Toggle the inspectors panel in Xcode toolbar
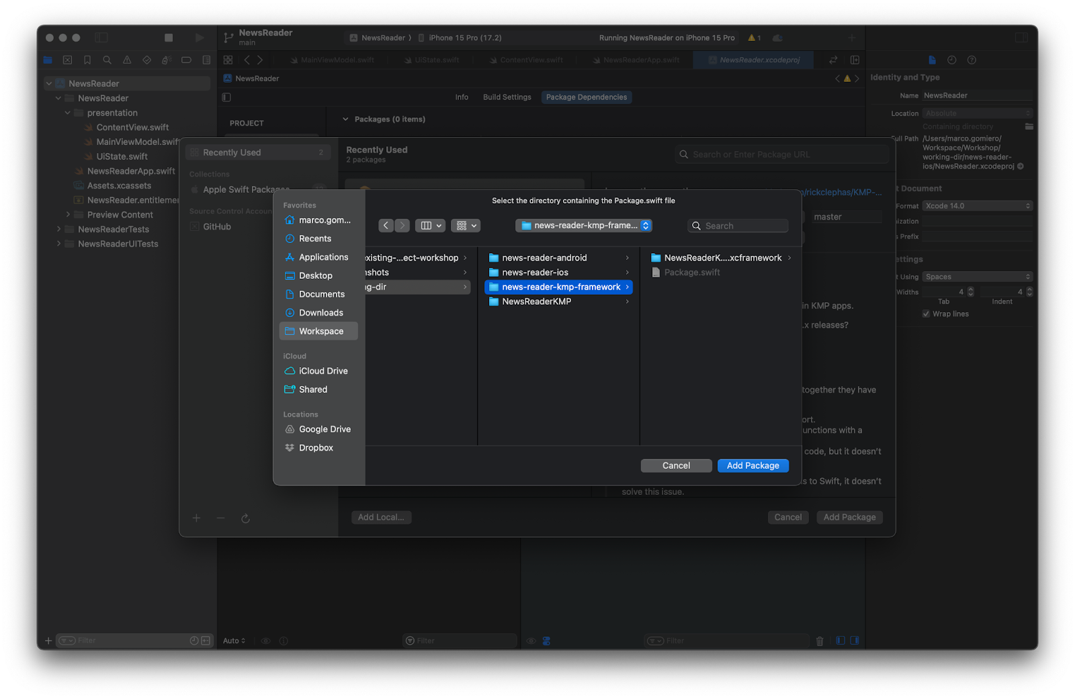The height and width of the screenshot is (699, 1075). [1021, 38]
